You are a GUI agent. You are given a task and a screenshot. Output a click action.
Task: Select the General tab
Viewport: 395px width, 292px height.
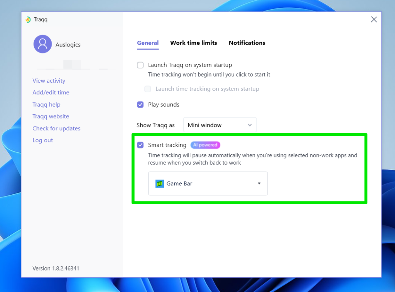tap(148, 43)
